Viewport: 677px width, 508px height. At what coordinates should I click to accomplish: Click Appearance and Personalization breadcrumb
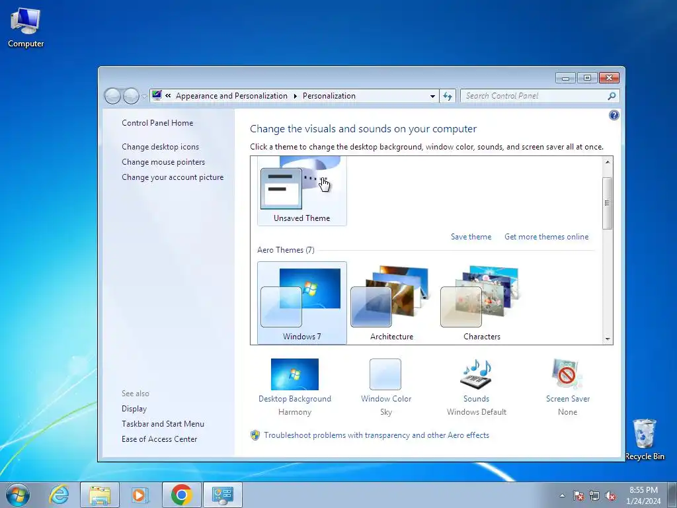click(231, 96)
